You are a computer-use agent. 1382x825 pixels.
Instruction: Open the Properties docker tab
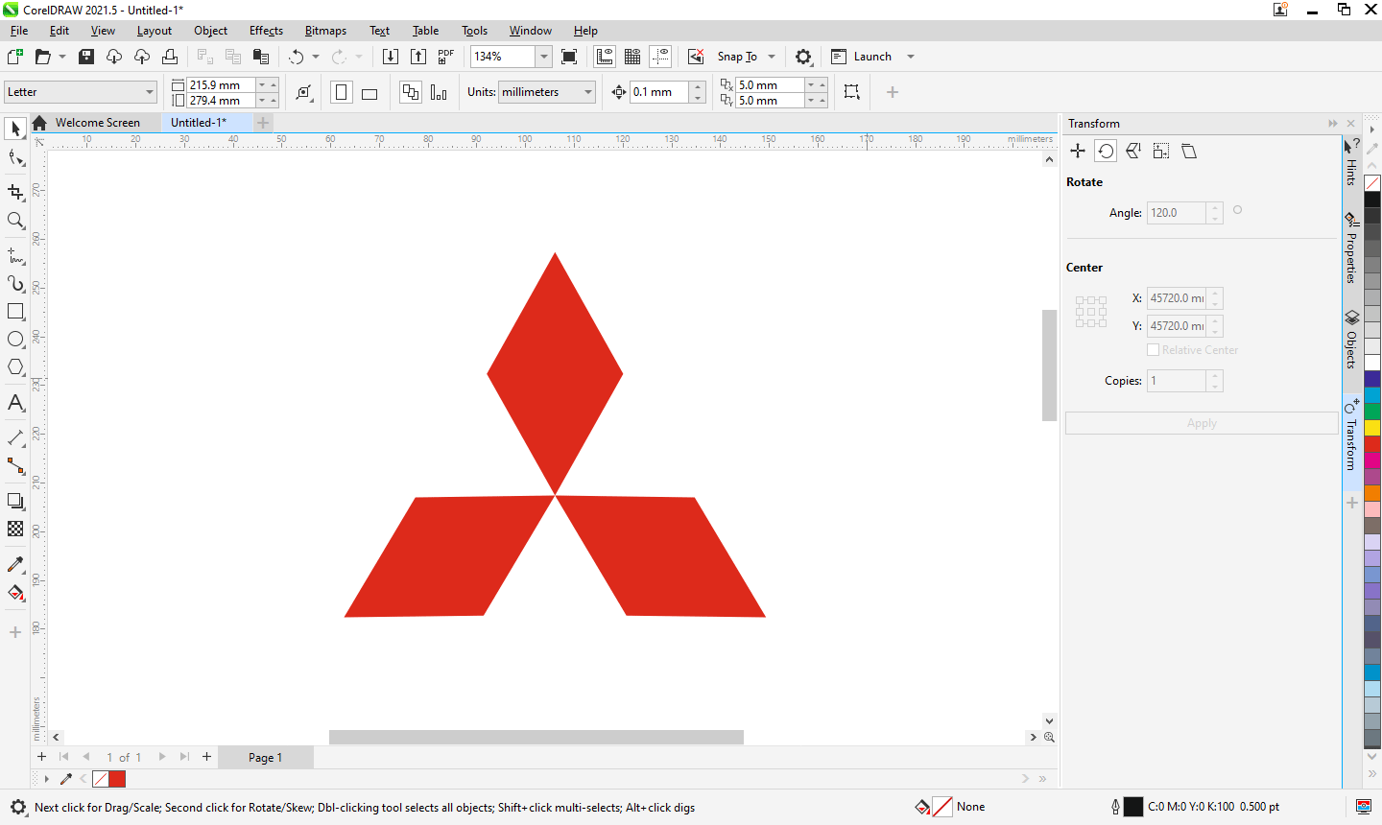click(x=1351, y=247)
